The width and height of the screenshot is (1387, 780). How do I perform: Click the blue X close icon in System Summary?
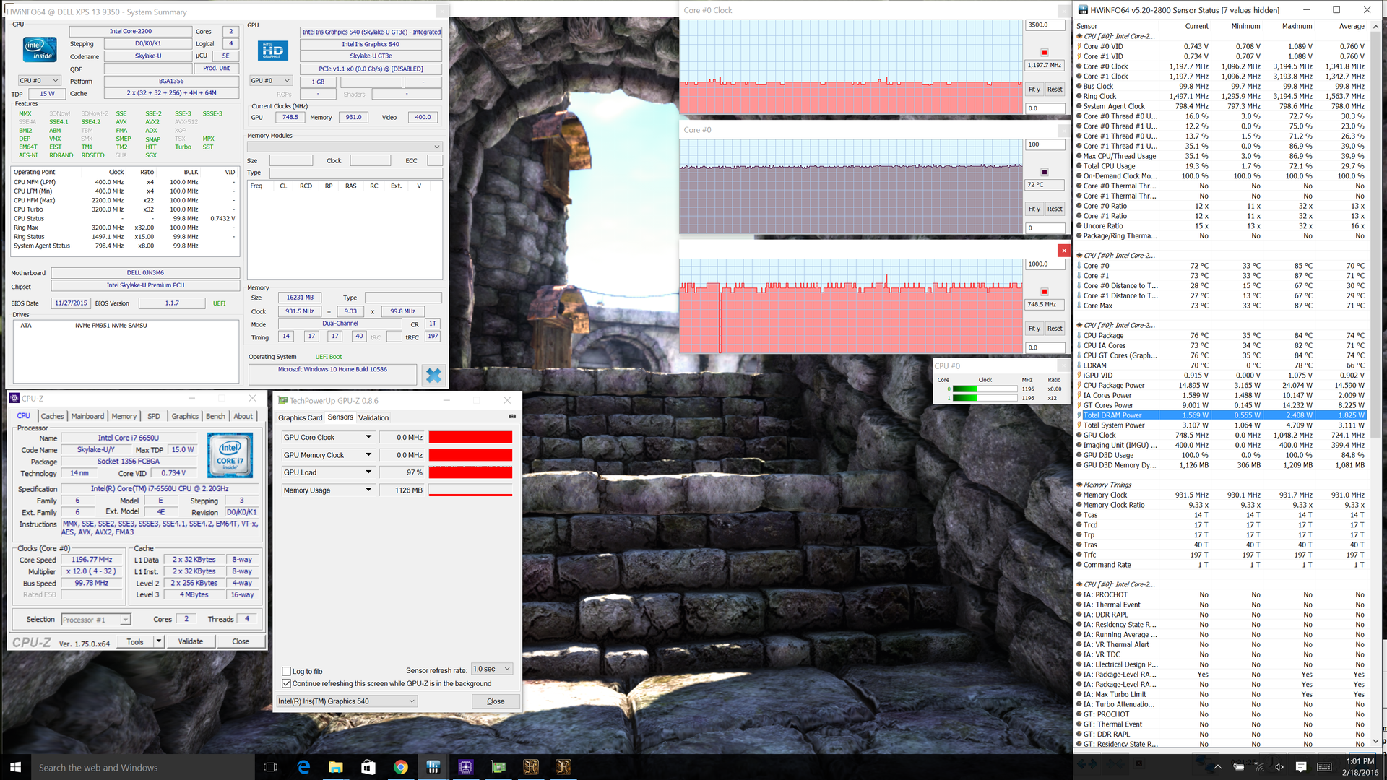point(433,375)
